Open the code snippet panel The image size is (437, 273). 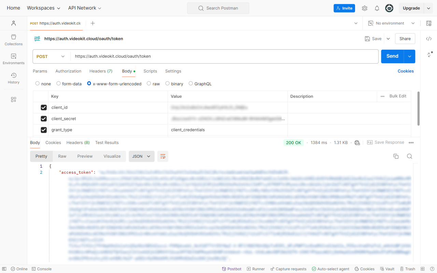pyautogui.click(x=429, y=39)
